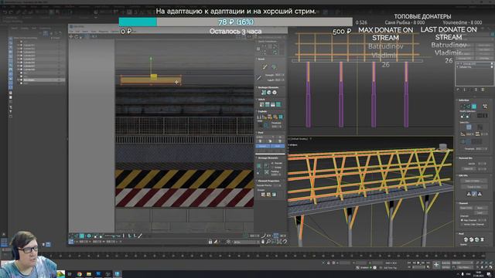Collapse the Stitch rollout
495x278 pixels.
[261, 100]
